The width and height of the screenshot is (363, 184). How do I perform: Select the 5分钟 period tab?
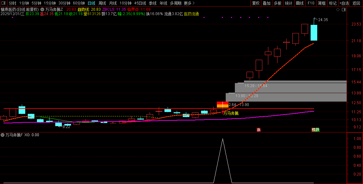tap(36, 3)
